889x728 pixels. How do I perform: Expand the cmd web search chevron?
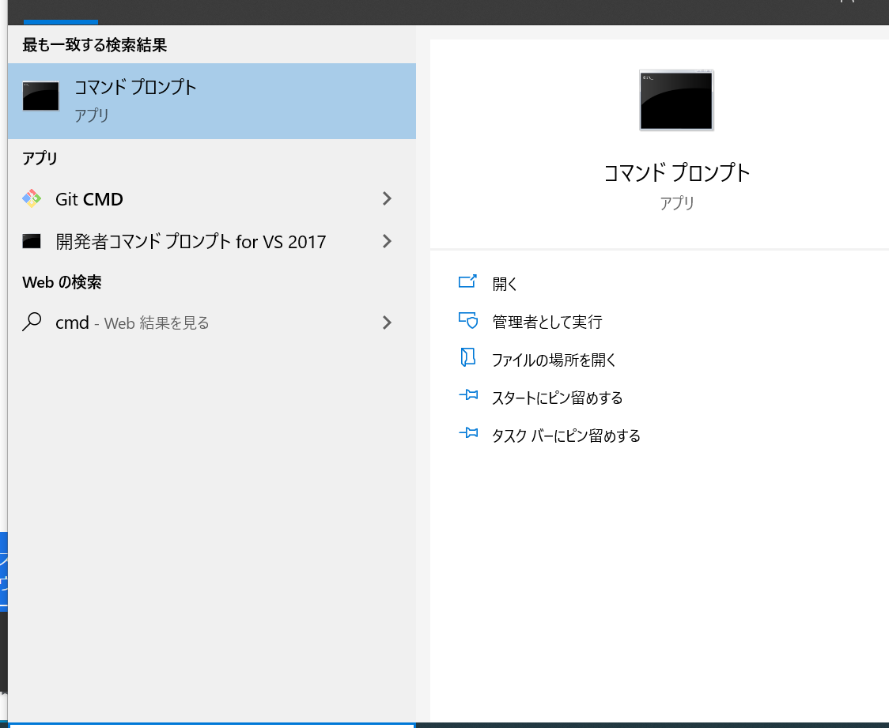pyautogui.click(x=387, y=323)
